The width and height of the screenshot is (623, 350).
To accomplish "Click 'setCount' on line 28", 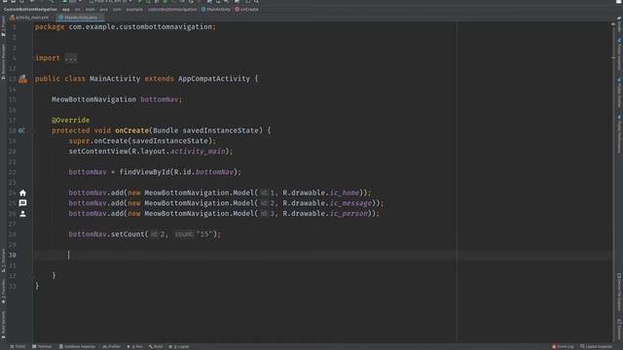I will (x=128, y=234).
